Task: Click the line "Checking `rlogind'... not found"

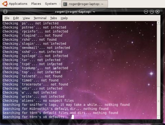Action: 32,36
